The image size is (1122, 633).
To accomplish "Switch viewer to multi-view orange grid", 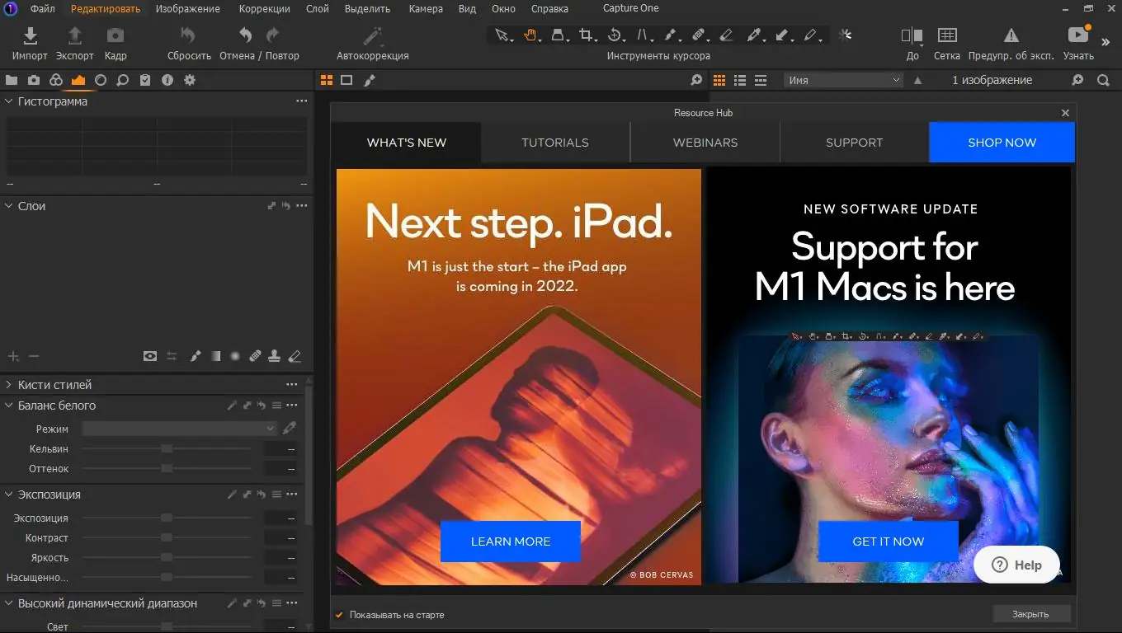I will click(x=327, y=80).
